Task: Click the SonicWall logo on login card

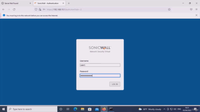Action: click(100, 48)
